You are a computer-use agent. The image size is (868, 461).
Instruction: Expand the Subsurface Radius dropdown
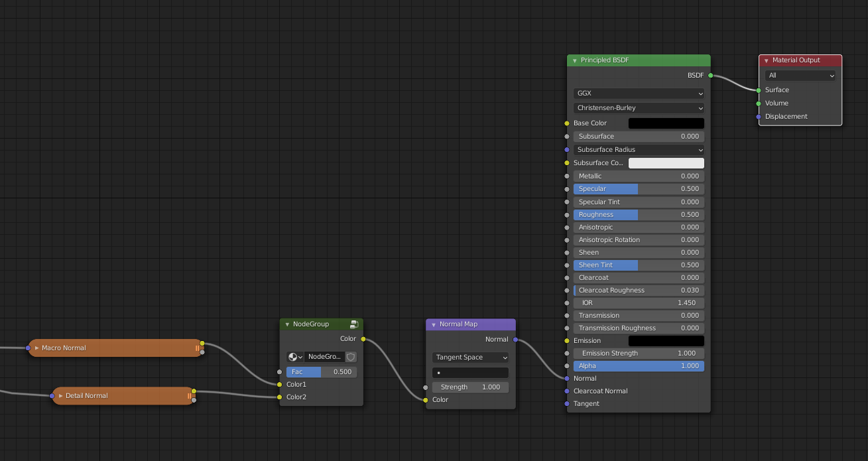tap(639, 150)
